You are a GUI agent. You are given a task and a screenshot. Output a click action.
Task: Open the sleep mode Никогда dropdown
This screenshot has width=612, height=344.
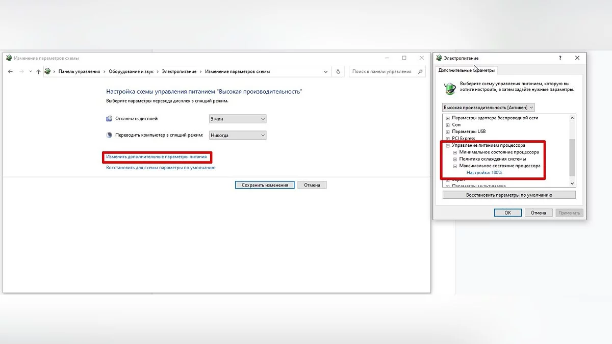(238, 135)
